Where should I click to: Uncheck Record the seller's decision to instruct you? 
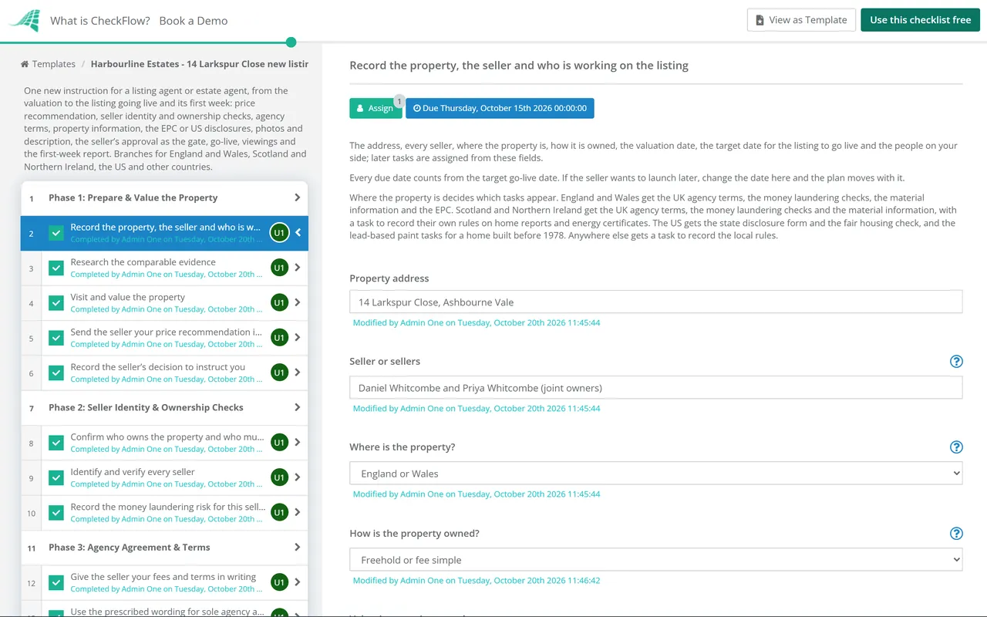pyautogui.click(x=56, y=373)
